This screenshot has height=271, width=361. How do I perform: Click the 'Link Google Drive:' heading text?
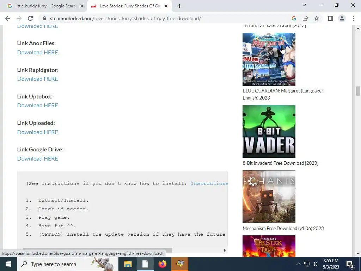[x=40, y=150]
